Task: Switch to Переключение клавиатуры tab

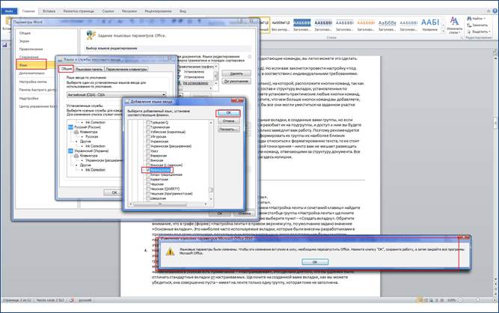Action: tap(126, 69)
